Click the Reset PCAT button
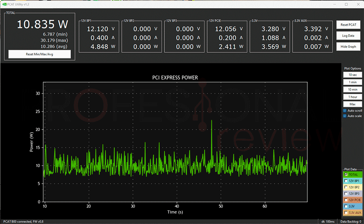The image size is (364, 224). click(348, 25)
